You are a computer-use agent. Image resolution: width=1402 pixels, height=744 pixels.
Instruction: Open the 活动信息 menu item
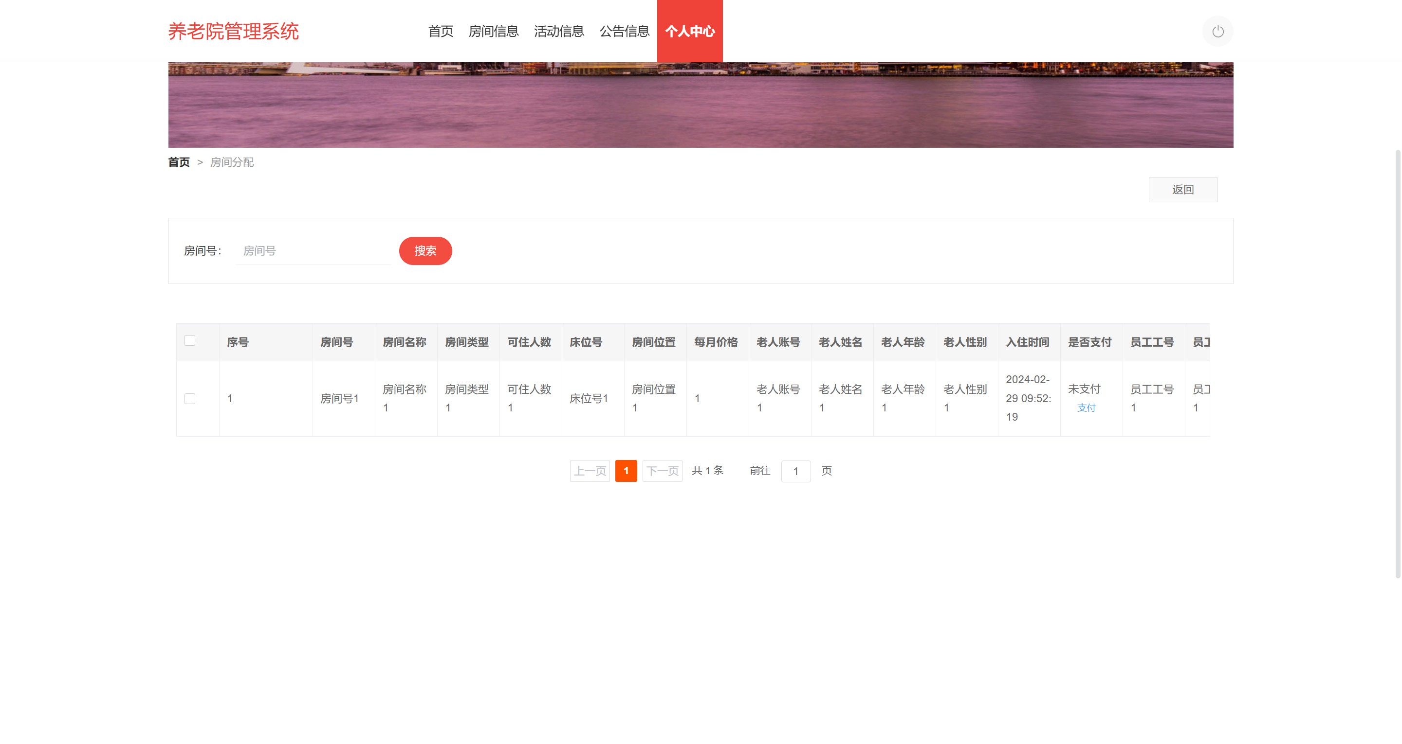tap(558, 31)
